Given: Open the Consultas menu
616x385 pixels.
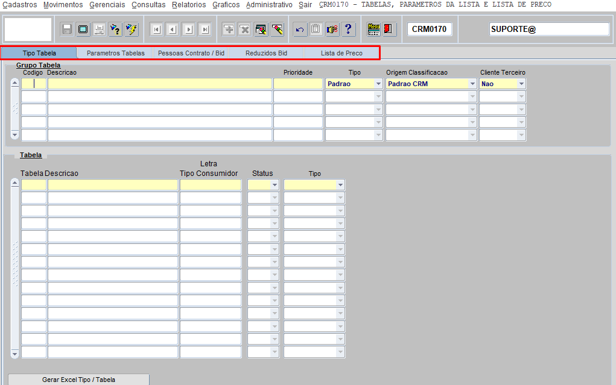Looking at the screenshot, I should point(148,5).
